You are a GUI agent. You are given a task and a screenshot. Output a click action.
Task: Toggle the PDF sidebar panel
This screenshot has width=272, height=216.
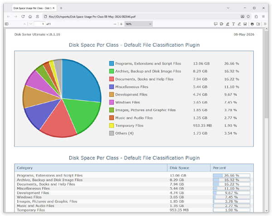[7, 24]
